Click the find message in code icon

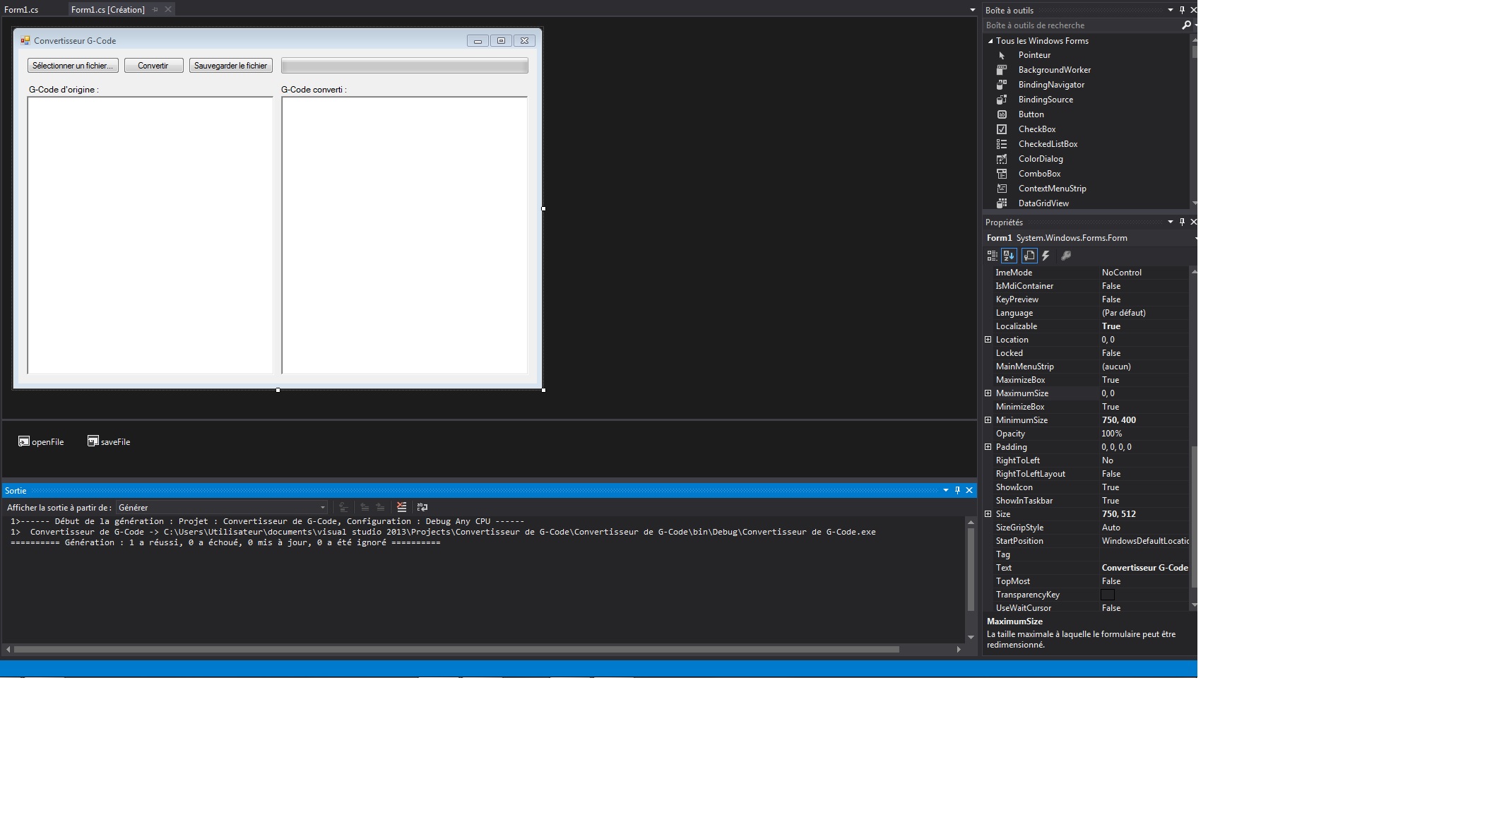pyautogui.click(x=343, y=507)
